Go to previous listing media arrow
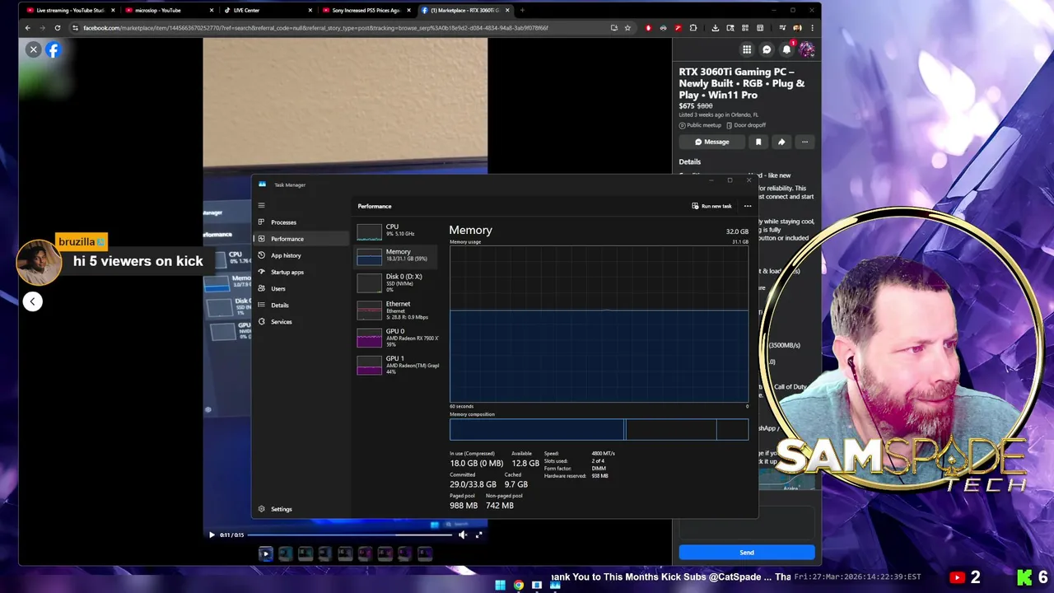Screen dimensions: 1054x593 [x=32, y=301]
